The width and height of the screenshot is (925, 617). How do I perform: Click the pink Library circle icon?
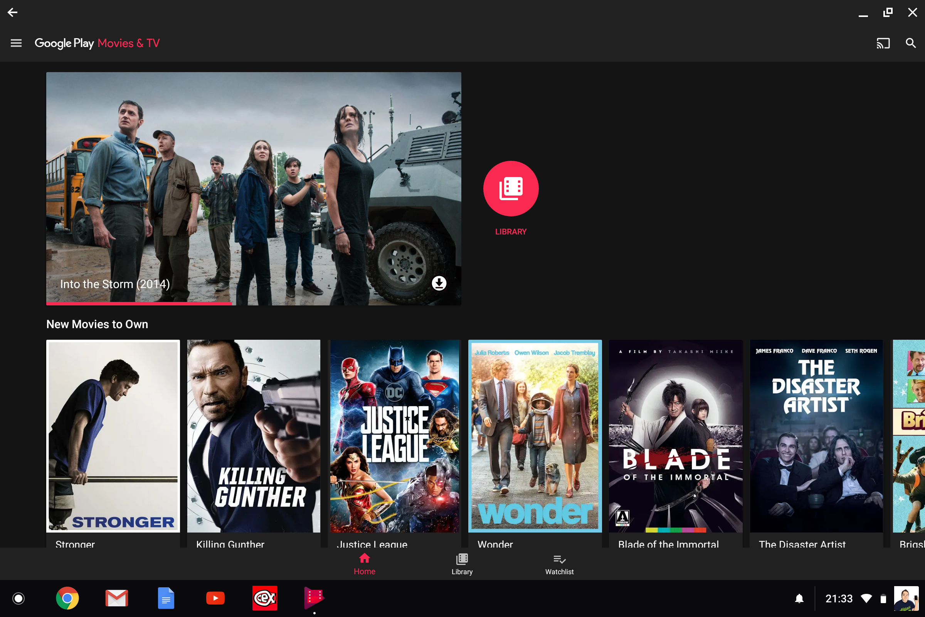click(x=510, y=189)
